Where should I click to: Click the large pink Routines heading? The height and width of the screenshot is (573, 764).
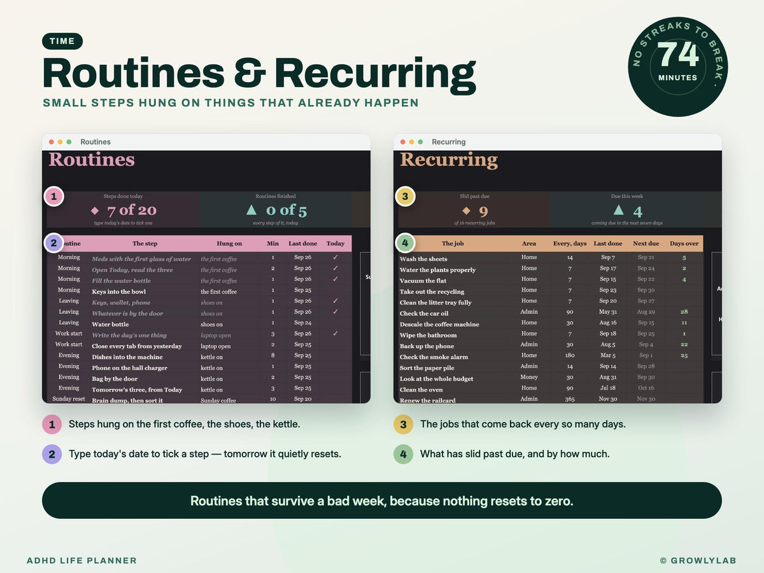point(92,159)
